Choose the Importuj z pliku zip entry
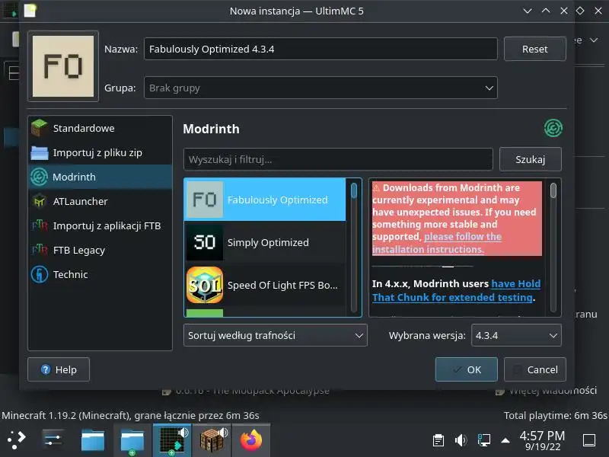Screen dimensions: 609x457 pos(100,153)
